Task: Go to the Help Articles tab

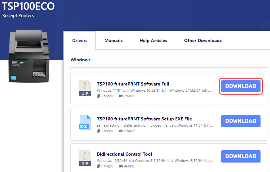Action: (153, 40)
